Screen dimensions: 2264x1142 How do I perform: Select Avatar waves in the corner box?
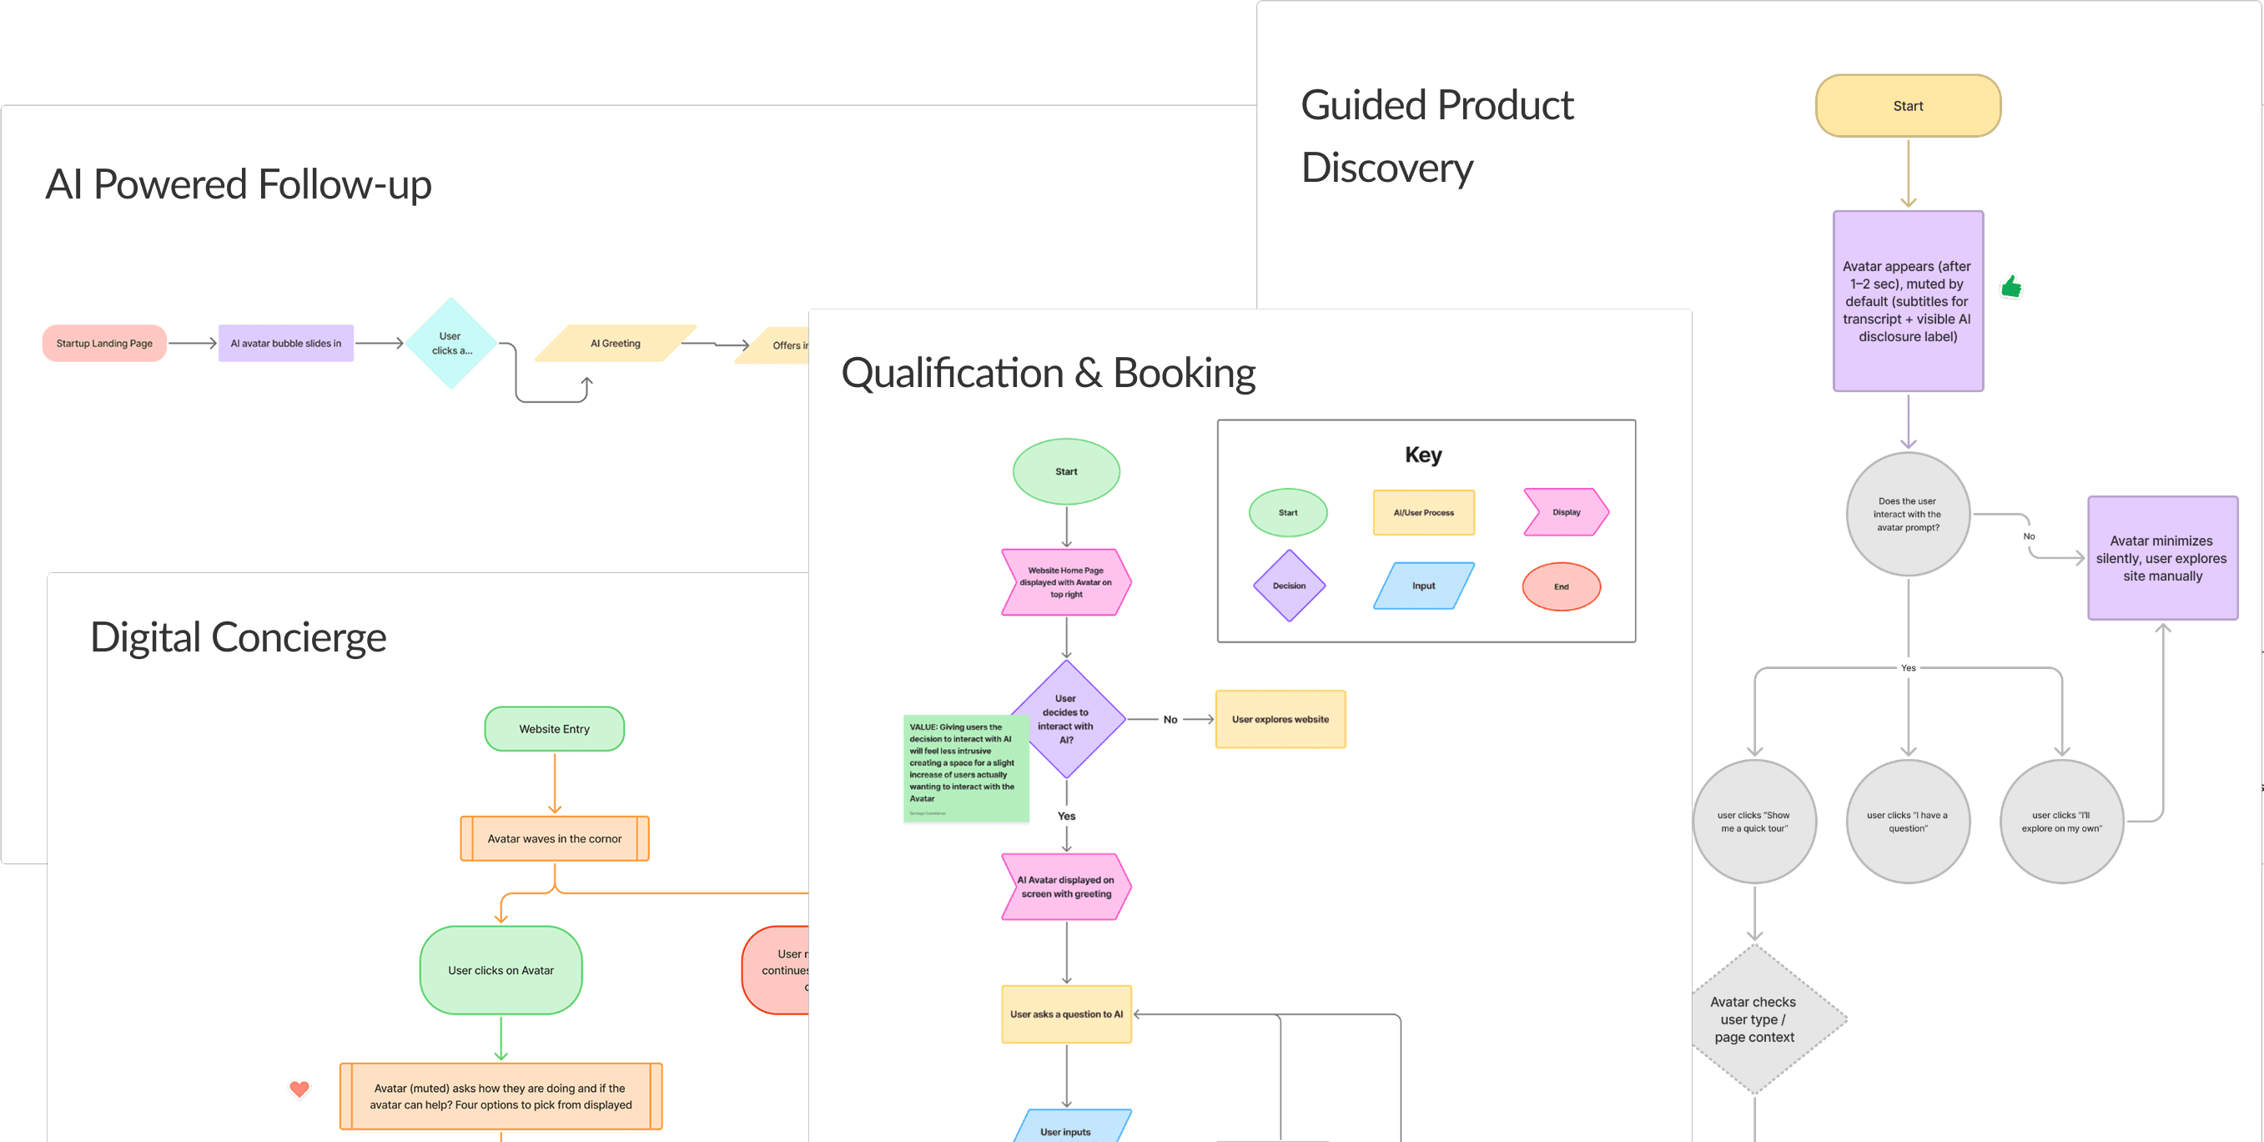pyautogui.click(x=554, y=838)
